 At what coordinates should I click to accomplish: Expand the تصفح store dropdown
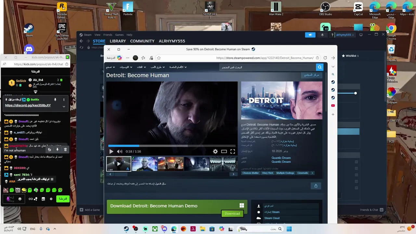click(110, 67)
